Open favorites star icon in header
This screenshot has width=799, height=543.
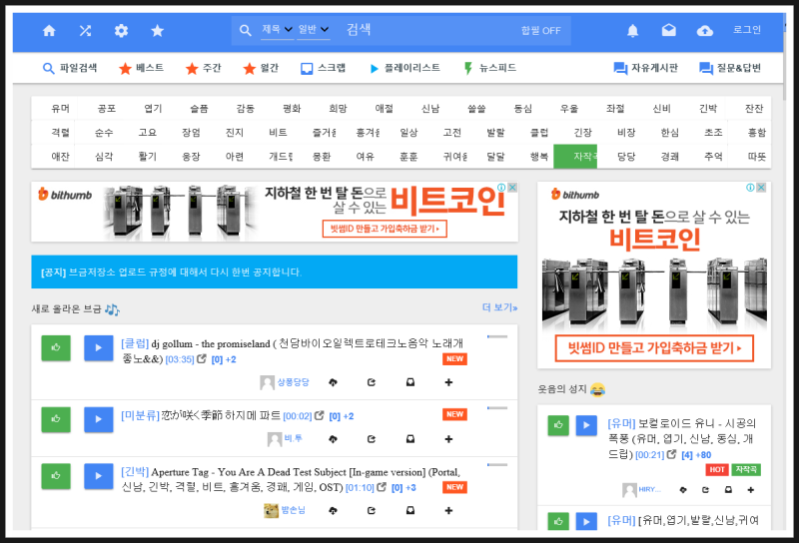(x=158, y=31)
